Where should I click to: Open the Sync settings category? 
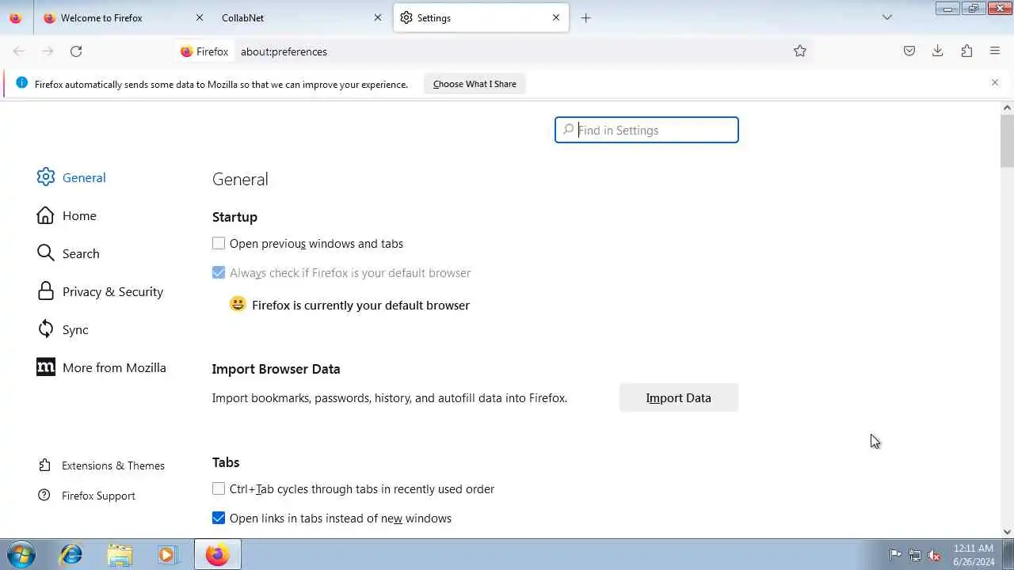pyautogui.click(x=63, y=329)
